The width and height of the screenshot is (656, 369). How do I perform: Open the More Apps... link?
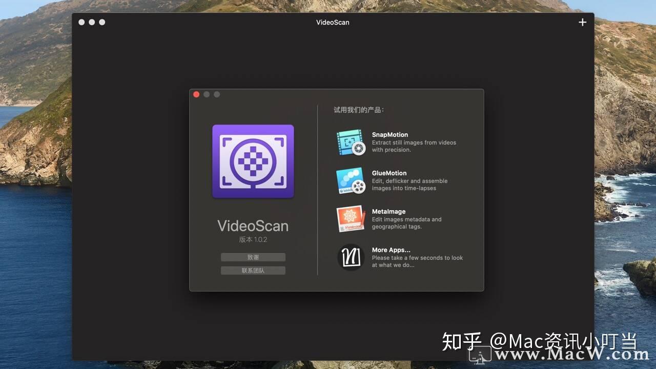pos(391,250)
